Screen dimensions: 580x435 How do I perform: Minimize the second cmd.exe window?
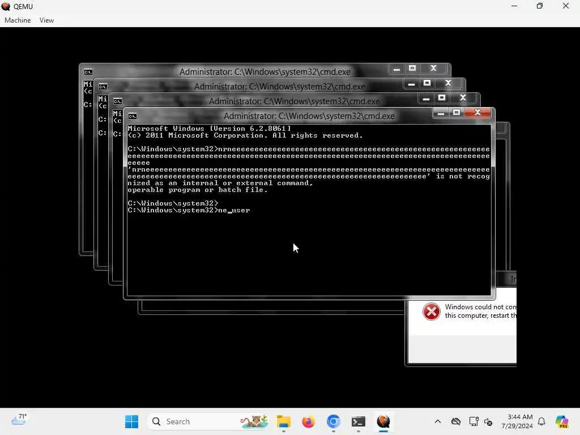pyautogui.click(x=411, y=83)
